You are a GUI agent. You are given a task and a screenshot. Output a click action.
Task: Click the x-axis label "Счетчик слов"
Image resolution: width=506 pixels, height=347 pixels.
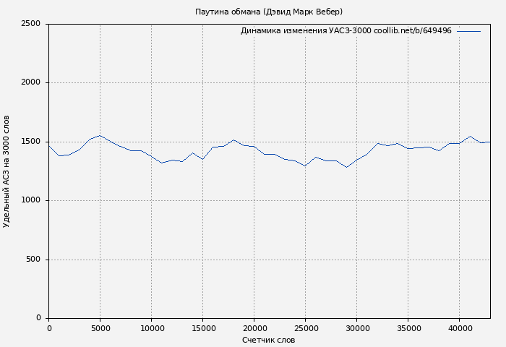click(x=268, y=340)
